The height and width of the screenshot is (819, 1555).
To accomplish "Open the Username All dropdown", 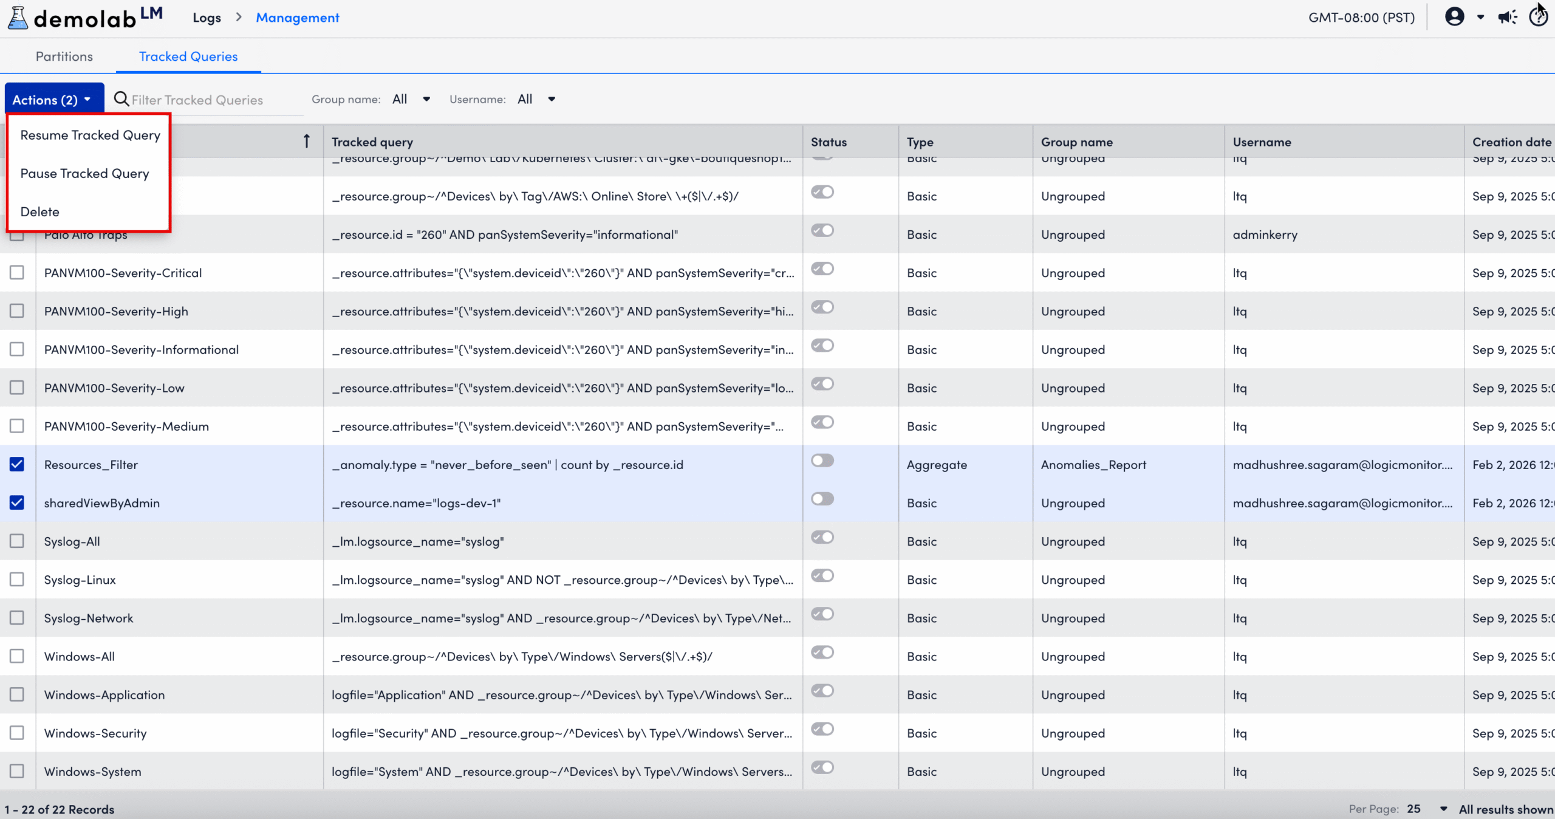I will (x=536, y=98).
